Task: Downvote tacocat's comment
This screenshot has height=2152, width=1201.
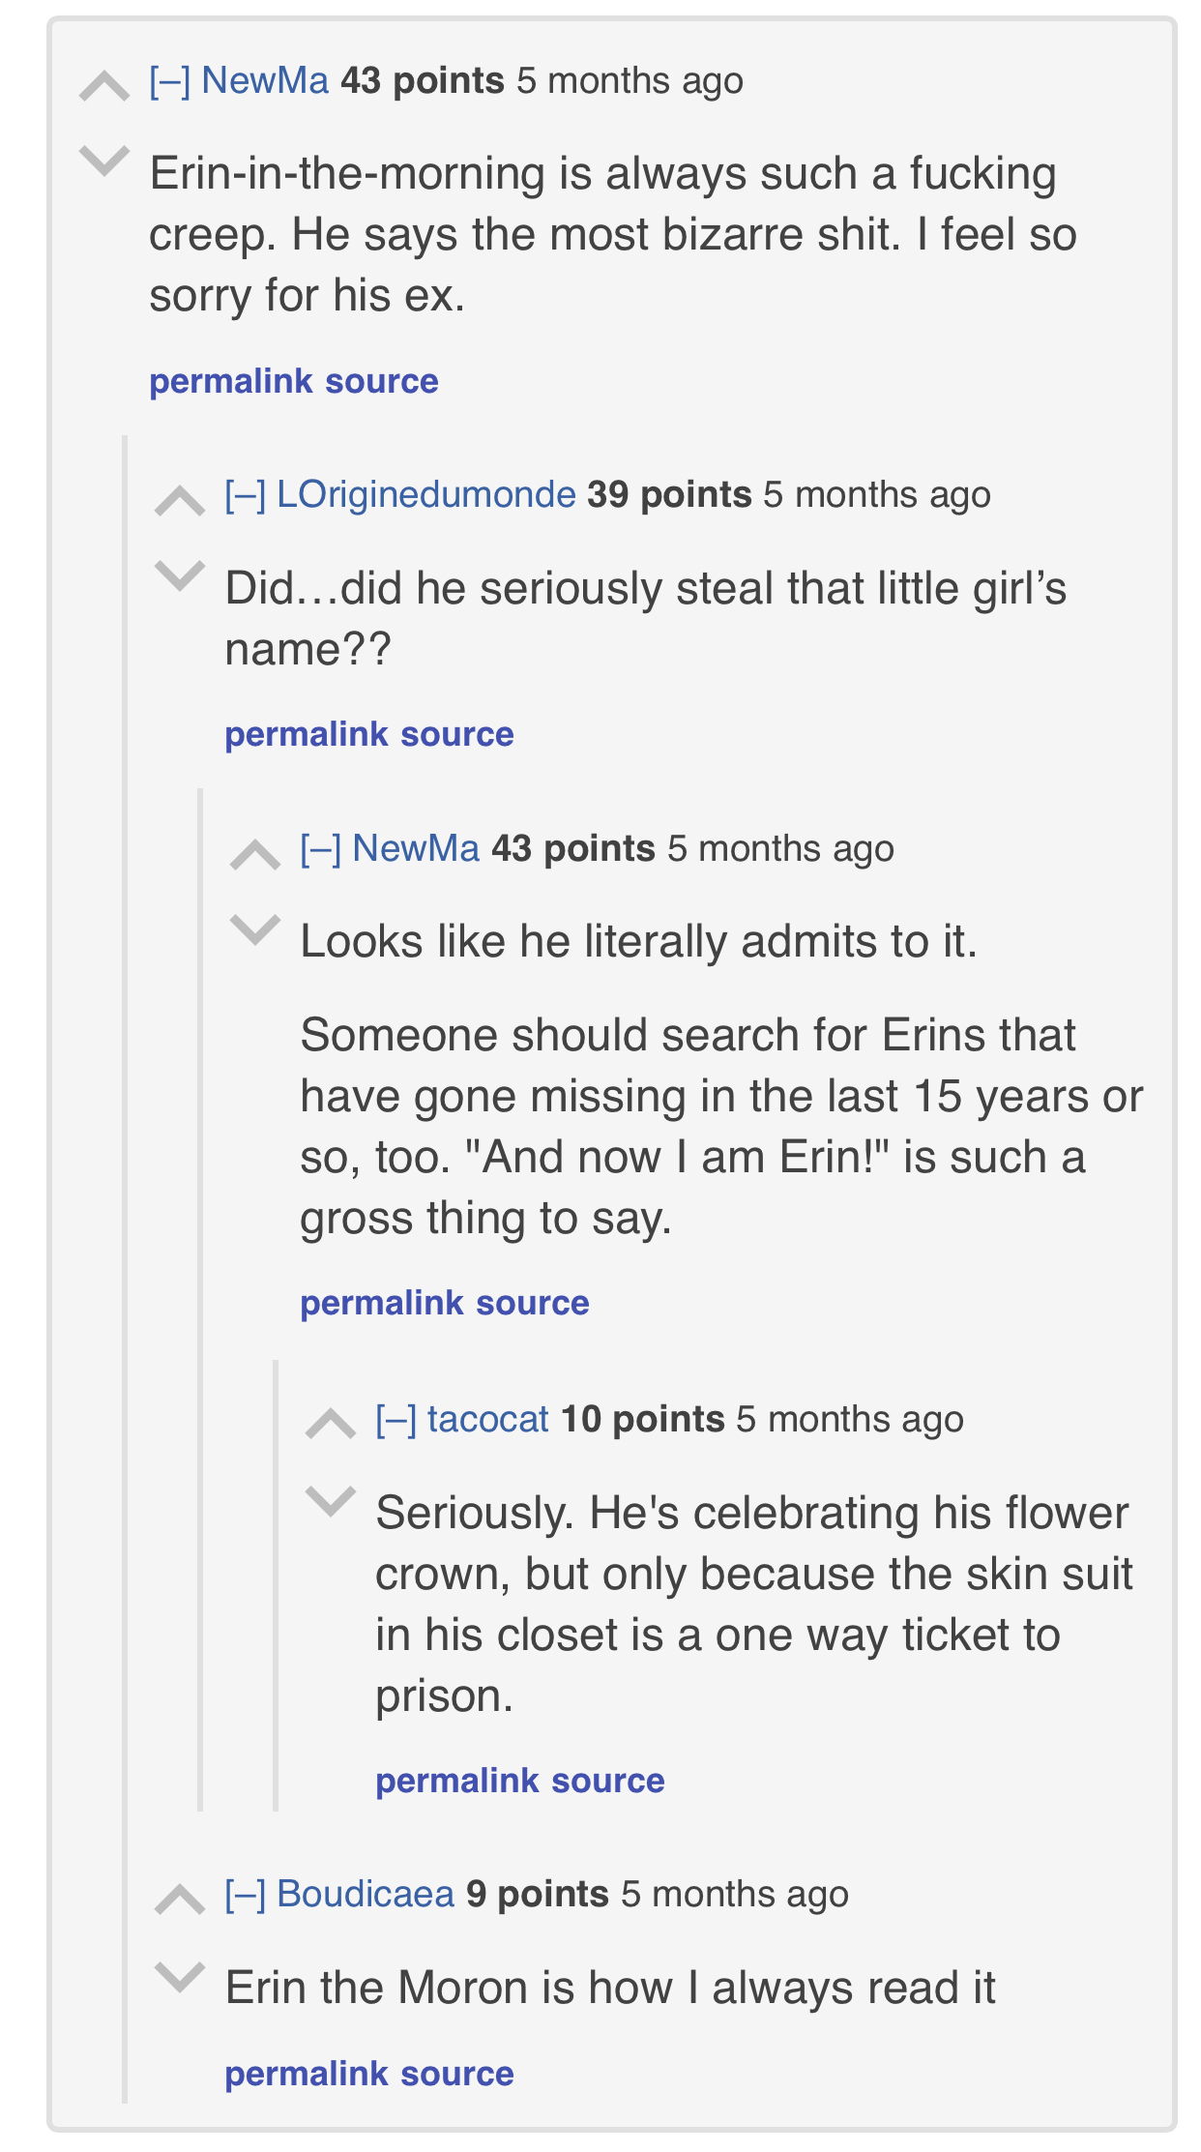Action: [x=331, y=1499]
